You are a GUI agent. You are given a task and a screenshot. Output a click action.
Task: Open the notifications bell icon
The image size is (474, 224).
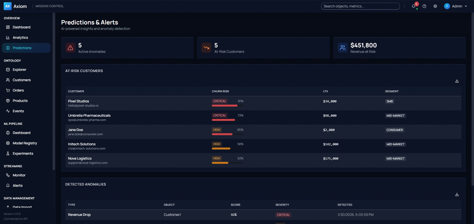tap(414, 6)
